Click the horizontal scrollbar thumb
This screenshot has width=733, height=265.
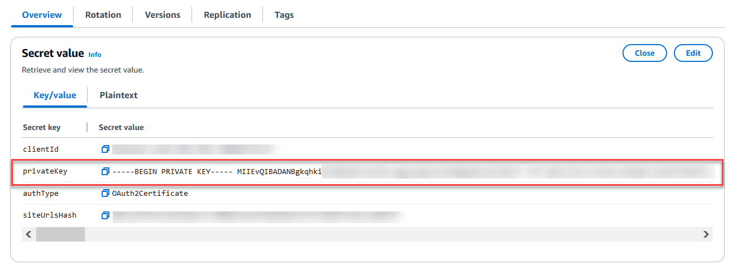pyautogui.click(x=60, y=234)
